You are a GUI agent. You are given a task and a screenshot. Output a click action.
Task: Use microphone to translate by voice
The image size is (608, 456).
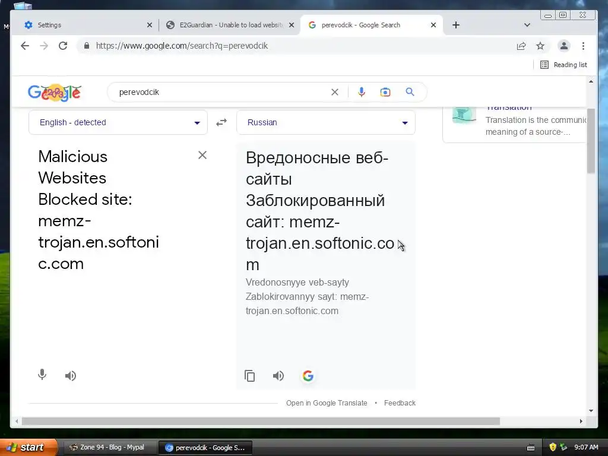(x=42, y=375)
